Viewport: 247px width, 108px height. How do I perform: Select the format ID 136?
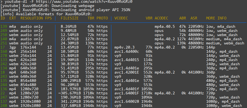(4, 89)
